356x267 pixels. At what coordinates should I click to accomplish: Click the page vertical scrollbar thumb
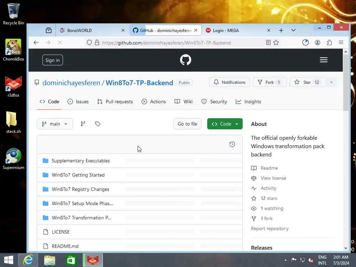[346, 83]
